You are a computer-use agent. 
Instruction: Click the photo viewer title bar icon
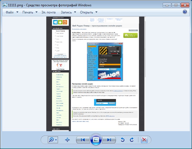tap(5, 5)
